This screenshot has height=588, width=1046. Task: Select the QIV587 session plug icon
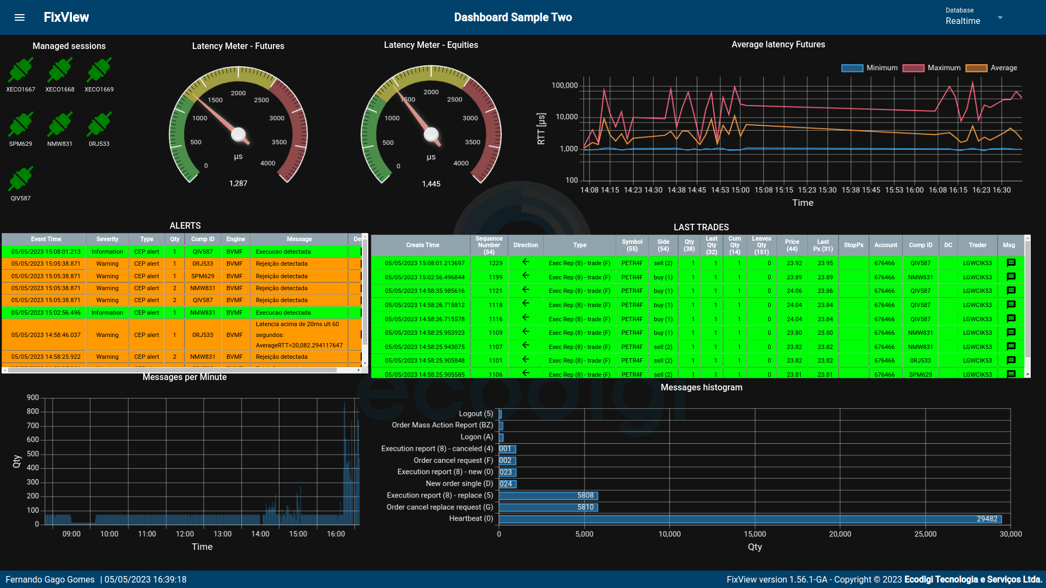21,179
